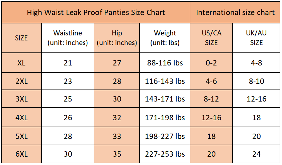282x165 pixels.
Task: Click the 3XL size row label
Action: pyautogui.click(x=21, y=99)
